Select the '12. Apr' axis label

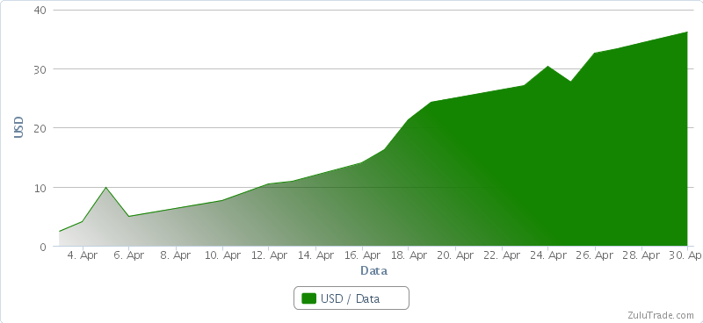269,255
